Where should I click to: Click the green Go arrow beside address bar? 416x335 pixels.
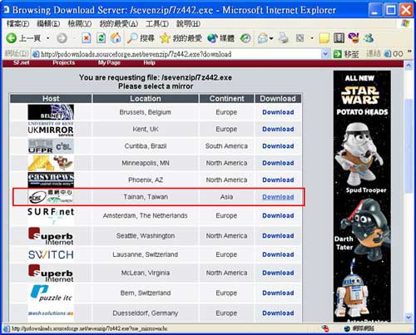pos(337,54)
